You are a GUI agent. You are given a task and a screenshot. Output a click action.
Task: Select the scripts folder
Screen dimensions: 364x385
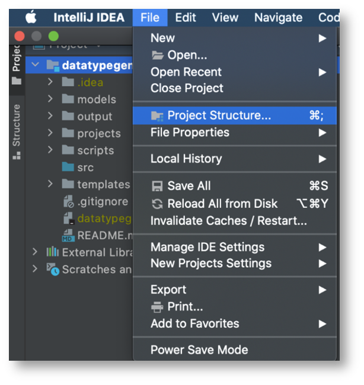click(95, 150)
